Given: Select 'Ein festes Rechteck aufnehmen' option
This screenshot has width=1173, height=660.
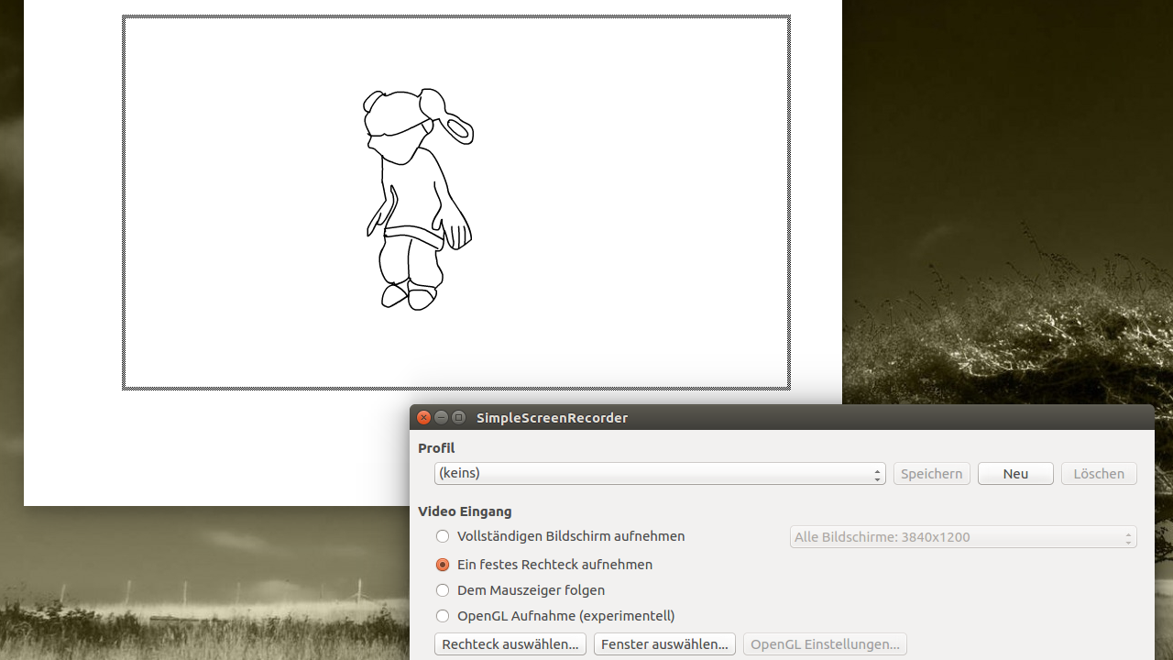Looking at the screenshot, I should [x=443, y=565].
